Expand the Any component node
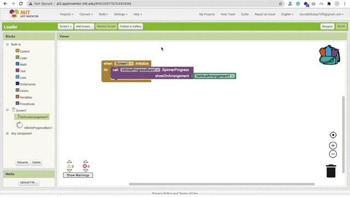The height and width of the screenshot is (197, 350). click(x=7, y=134)
